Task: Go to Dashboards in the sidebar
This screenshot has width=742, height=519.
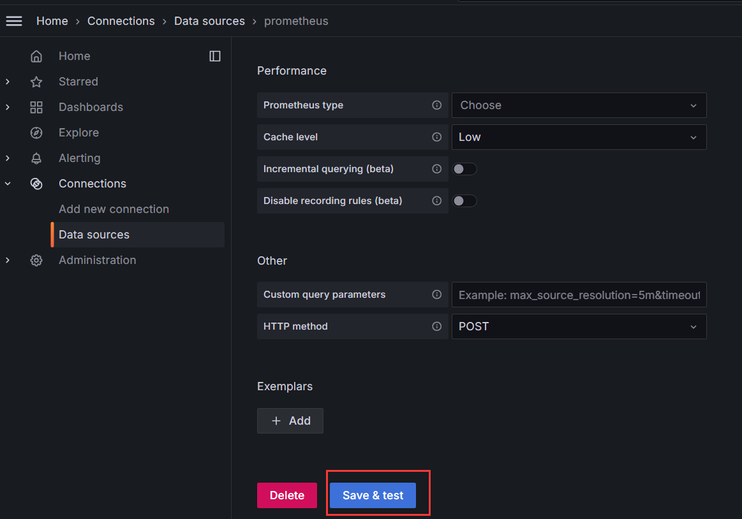Action: pyautogui.click(x=91, y=107)
